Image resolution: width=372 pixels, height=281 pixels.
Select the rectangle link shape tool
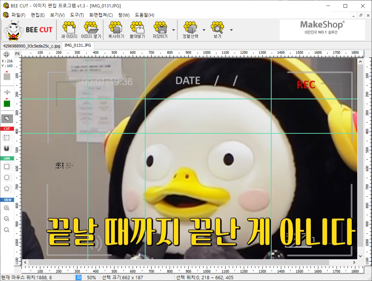(7, 167)
